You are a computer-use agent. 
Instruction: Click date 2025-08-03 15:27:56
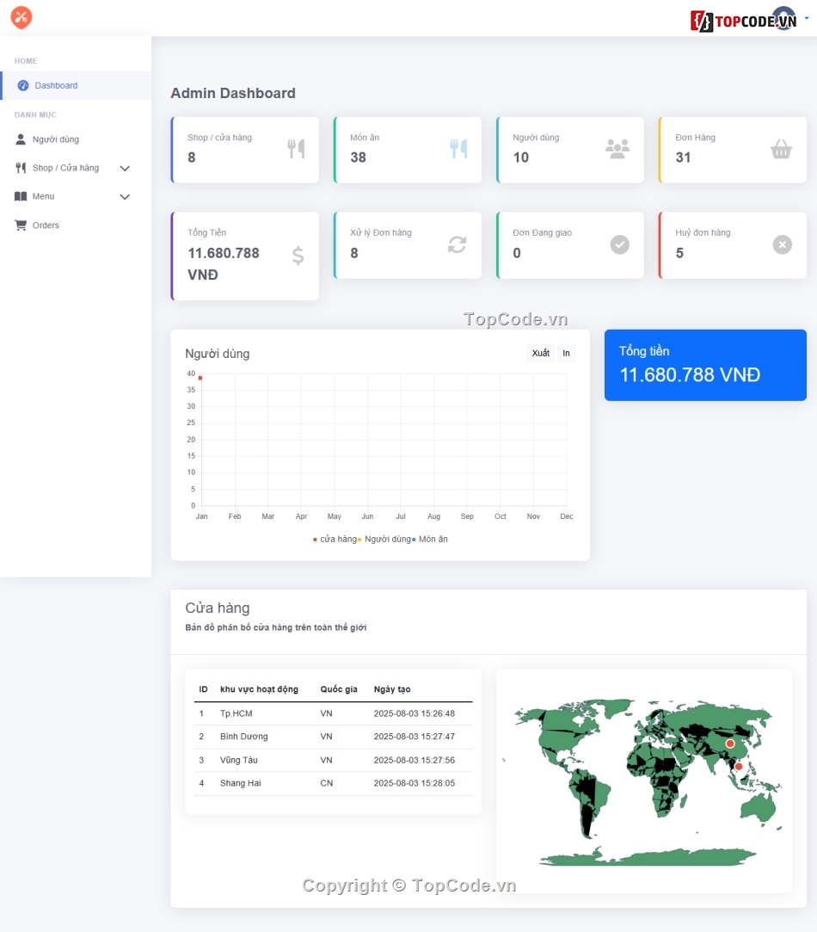tap(415, 760)
